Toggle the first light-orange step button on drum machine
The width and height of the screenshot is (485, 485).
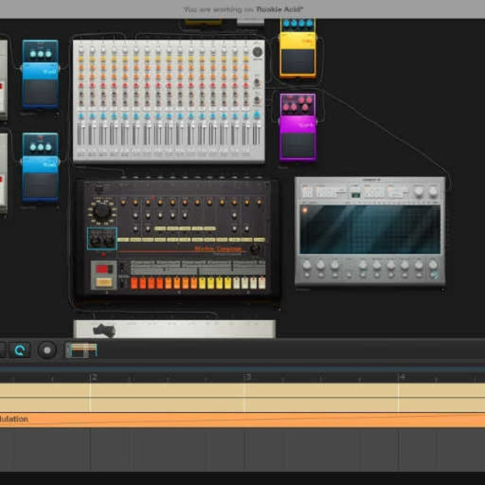[168, 283]
